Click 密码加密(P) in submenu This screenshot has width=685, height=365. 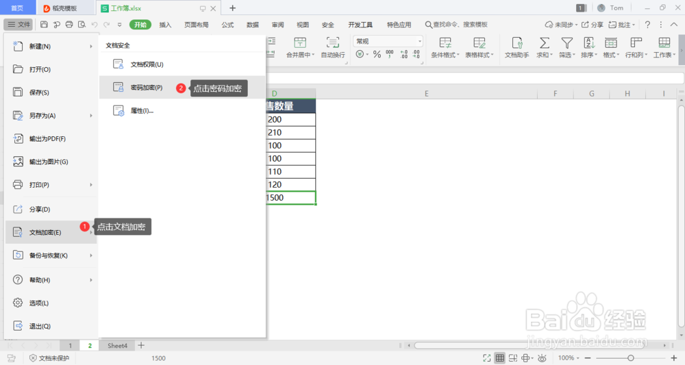pyautogui.click(x=182, y=88)
